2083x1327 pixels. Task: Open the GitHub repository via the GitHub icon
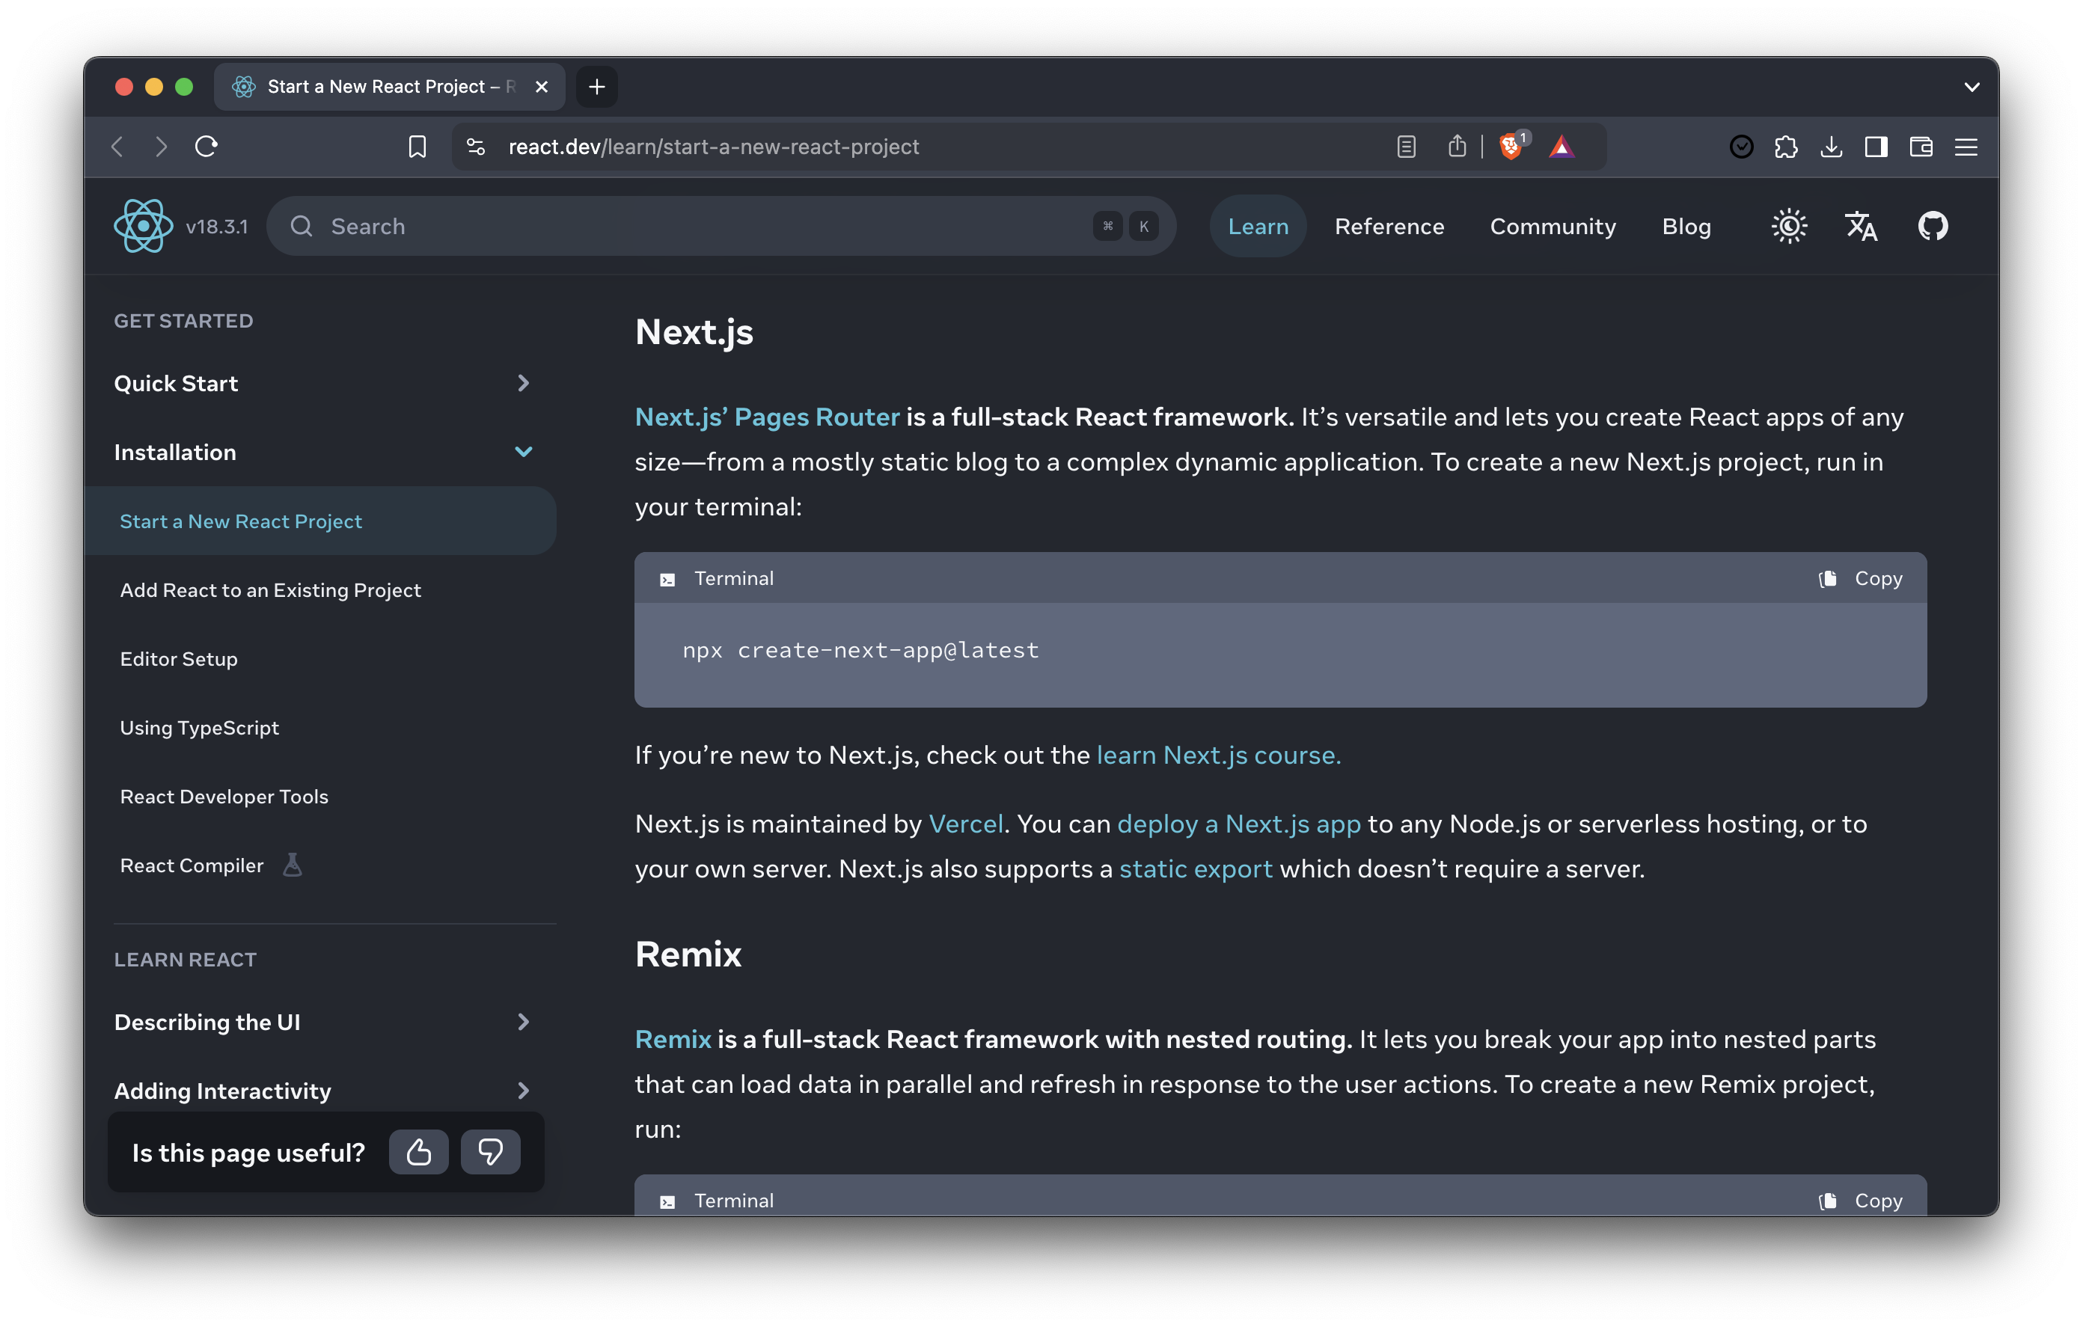(x=1933, y=226)
